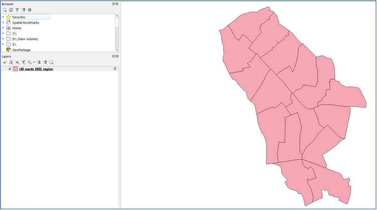
Task: Click Favorites star icon
Action: tap(9, 17)
